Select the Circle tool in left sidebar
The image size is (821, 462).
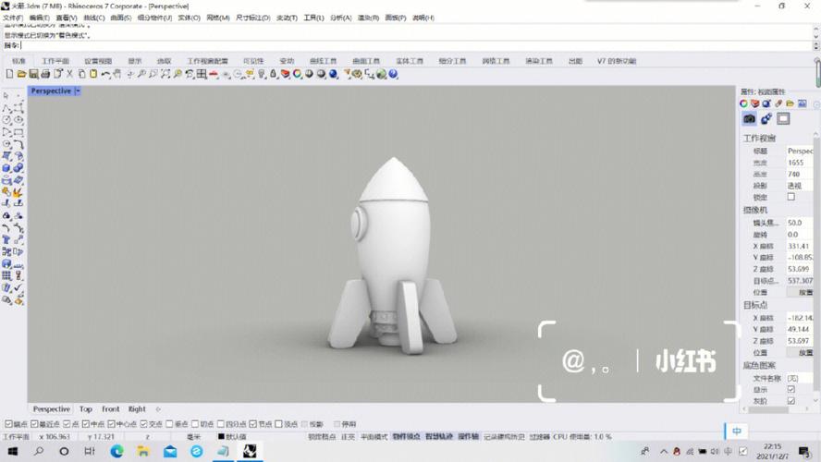[x=6, y=120]
